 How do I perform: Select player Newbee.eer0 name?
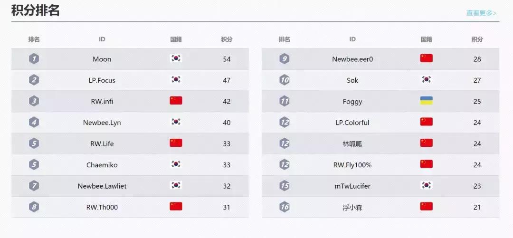[x=352, y=59]
